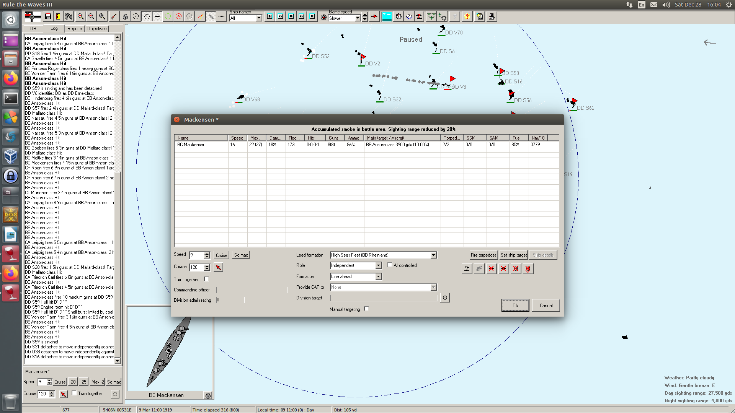Image resolution: width=735 pixels, height=413 pixels.
Task: Click the zoom in magnifier icon
Action: pos(80,16)
